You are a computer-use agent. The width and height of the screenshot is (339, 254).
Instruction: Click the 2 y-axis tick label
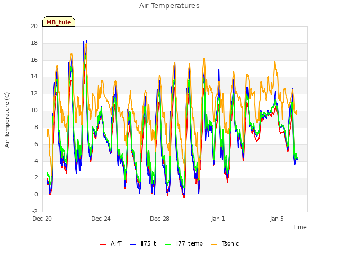(36, 178)
